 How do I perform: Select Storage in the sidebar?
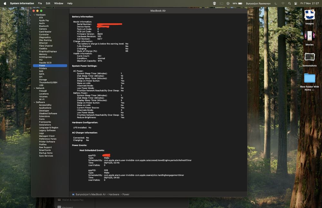43,80
